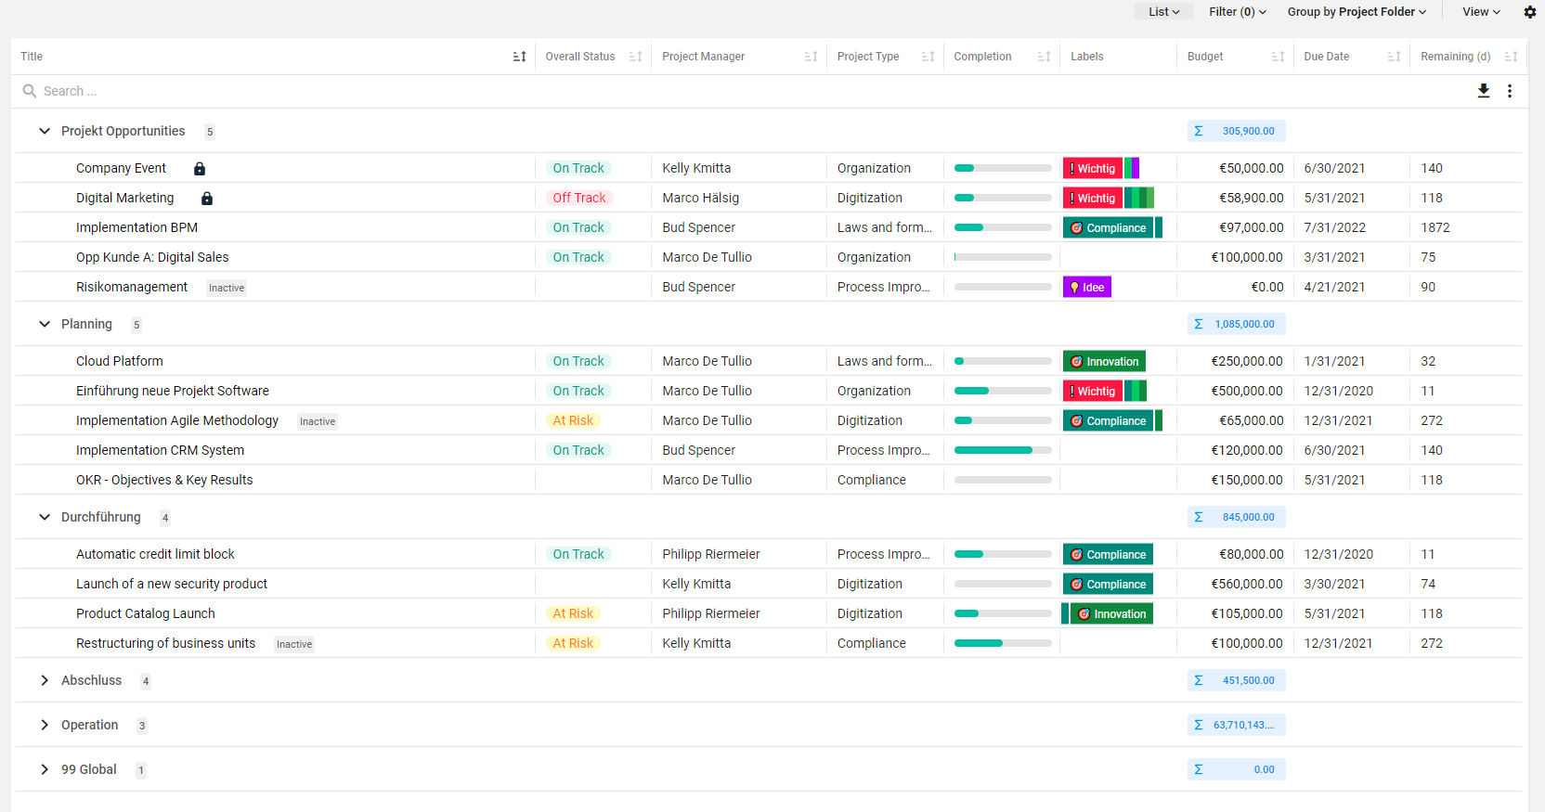Expand the Abschluss folder group
Image resolution: width=1545 pixels, height=812 pixels.
coord(45,680)
